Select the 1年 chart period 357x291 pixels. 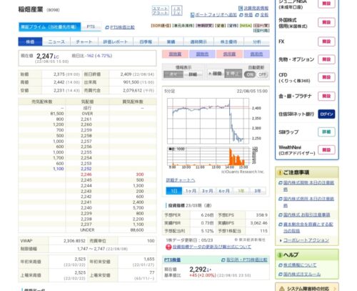(x=241, y=191)
